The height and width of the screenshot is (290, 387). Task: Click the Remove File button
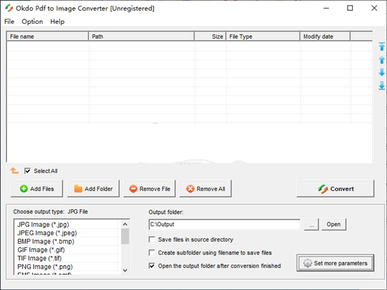(x=150, y=189)
